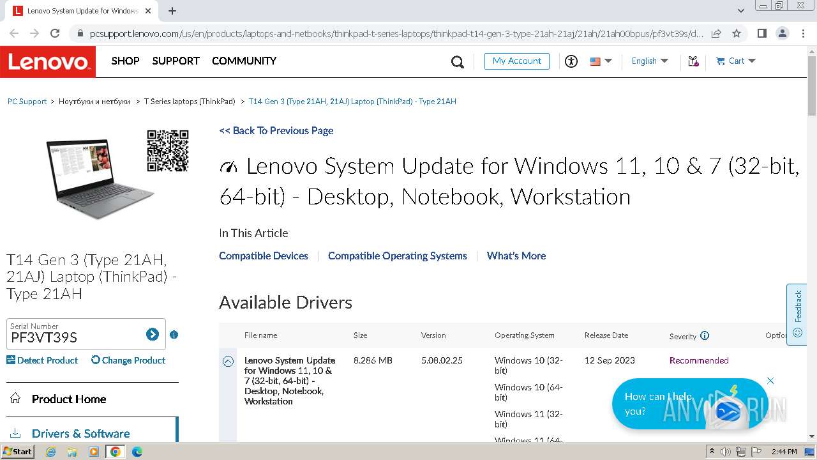
Task: Open the How can I help you chat
Action: (690, 404)
